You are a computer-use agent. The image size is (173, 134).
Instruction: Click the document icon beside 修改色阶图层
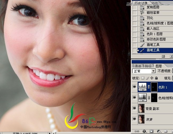click(x=142, y=40)
